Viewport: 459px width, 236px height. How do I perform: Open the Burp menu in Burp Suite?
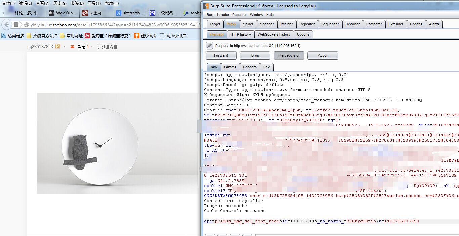coord(210,15)
